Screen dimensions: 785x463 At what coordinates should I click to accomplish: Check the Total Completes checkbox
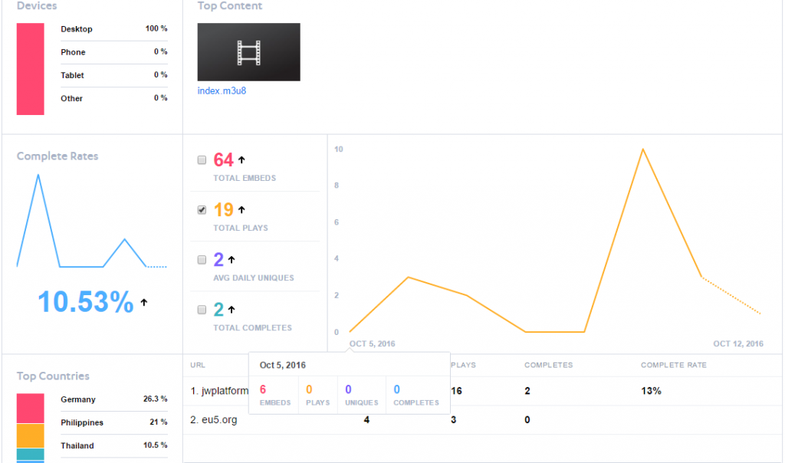[x=202, y=310]
